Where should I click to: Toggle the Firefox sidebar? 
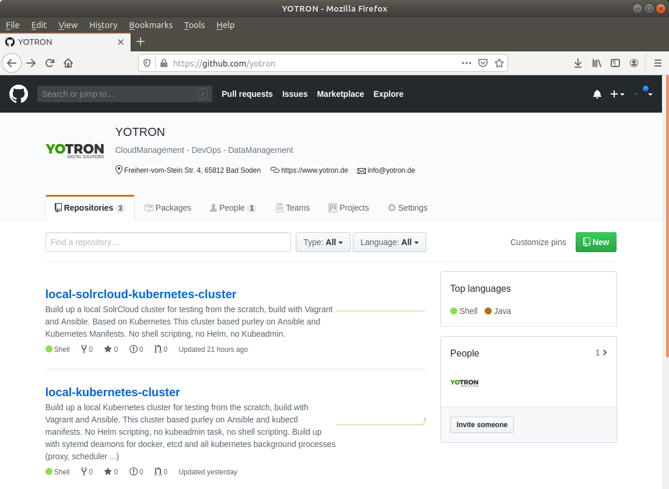point(615,63)
